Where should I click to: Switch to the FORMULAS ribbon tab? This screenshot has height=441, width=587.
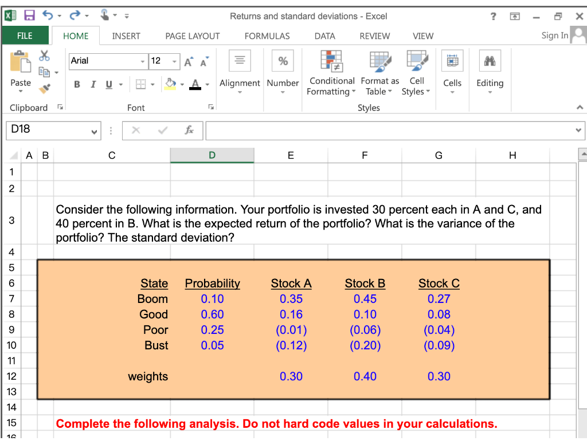pos(267,36)
